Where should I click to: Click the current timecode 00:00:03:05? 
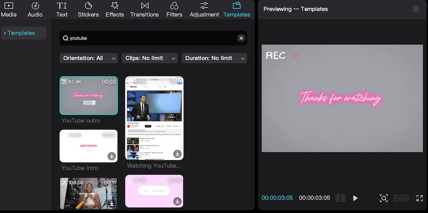pos(277,198)
